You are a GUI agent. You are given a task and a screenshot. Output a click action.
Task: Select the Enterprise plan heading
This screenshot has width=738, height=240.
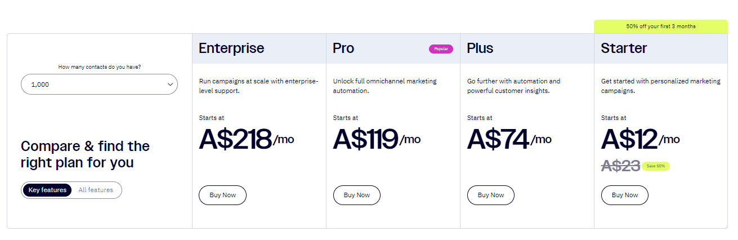[231, 48]
